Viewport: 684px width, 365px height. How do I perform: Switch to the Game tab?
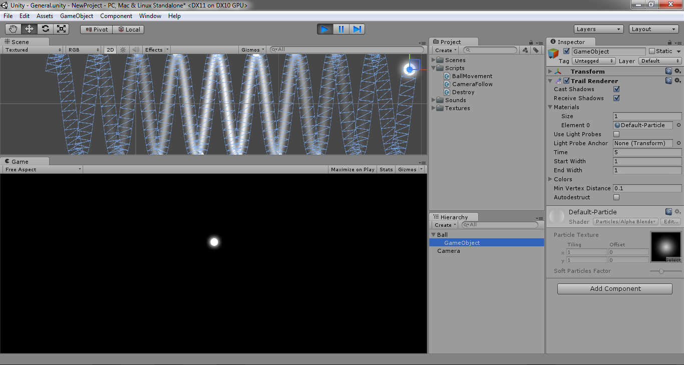(25, 161)
